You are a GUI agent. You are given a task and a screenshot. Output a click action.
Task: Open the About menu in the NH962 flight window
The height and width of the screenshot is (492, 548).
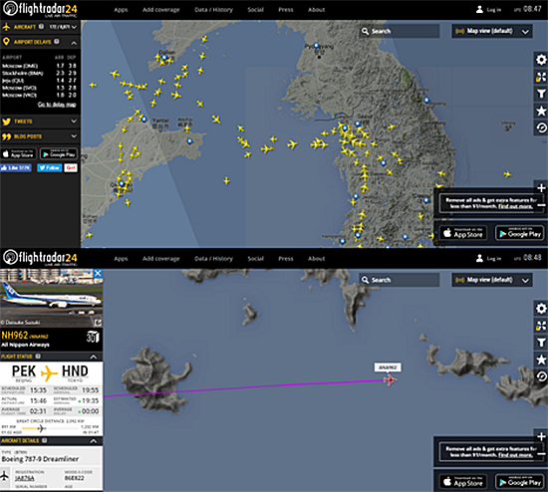(x=316, y=259)
